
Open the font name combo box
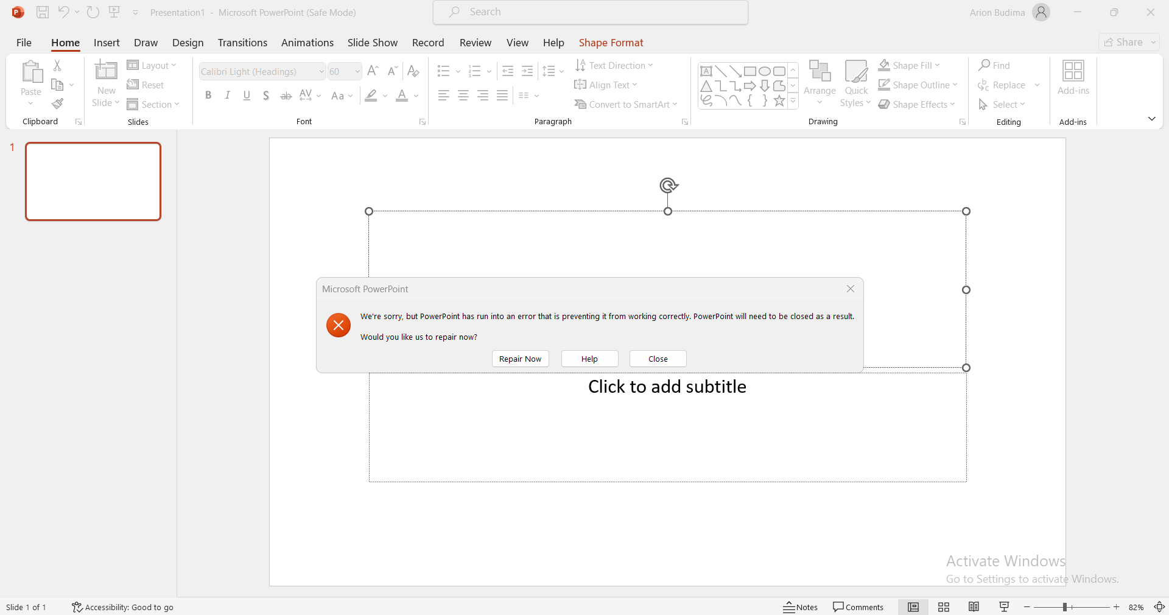(262, 71)
